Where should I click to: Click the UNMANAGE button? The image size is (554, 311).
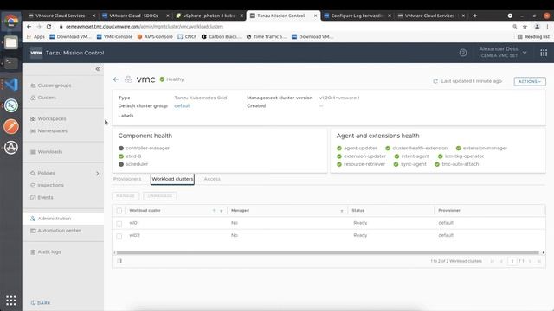[x=159, y=196]
